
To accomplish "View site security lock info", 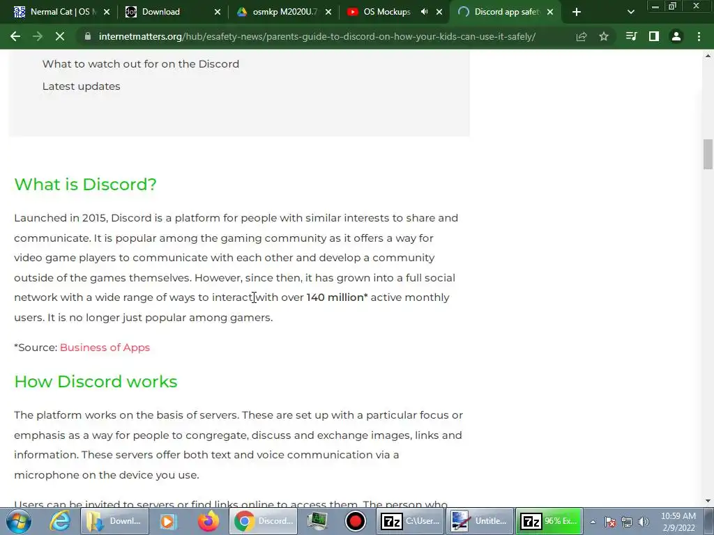I will [88, 36].
